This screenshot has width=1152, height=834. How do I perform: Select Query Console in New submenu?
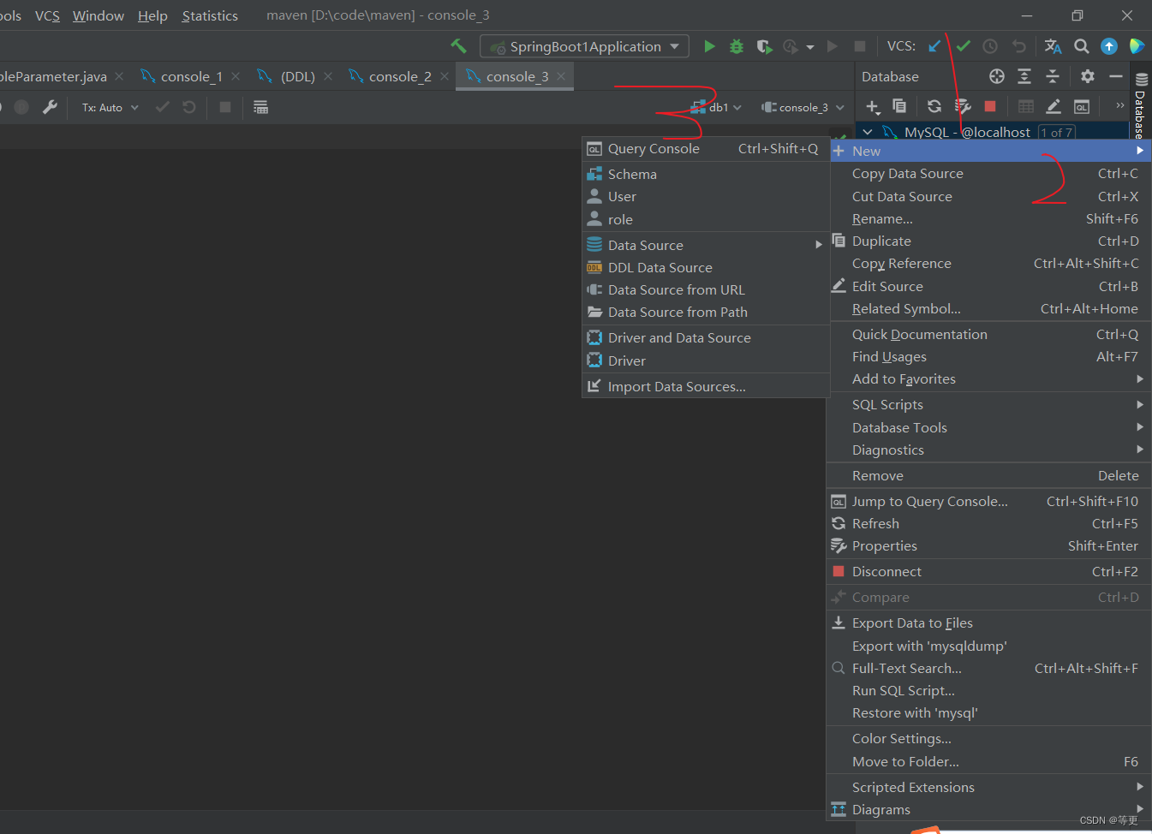click(706, 148)
